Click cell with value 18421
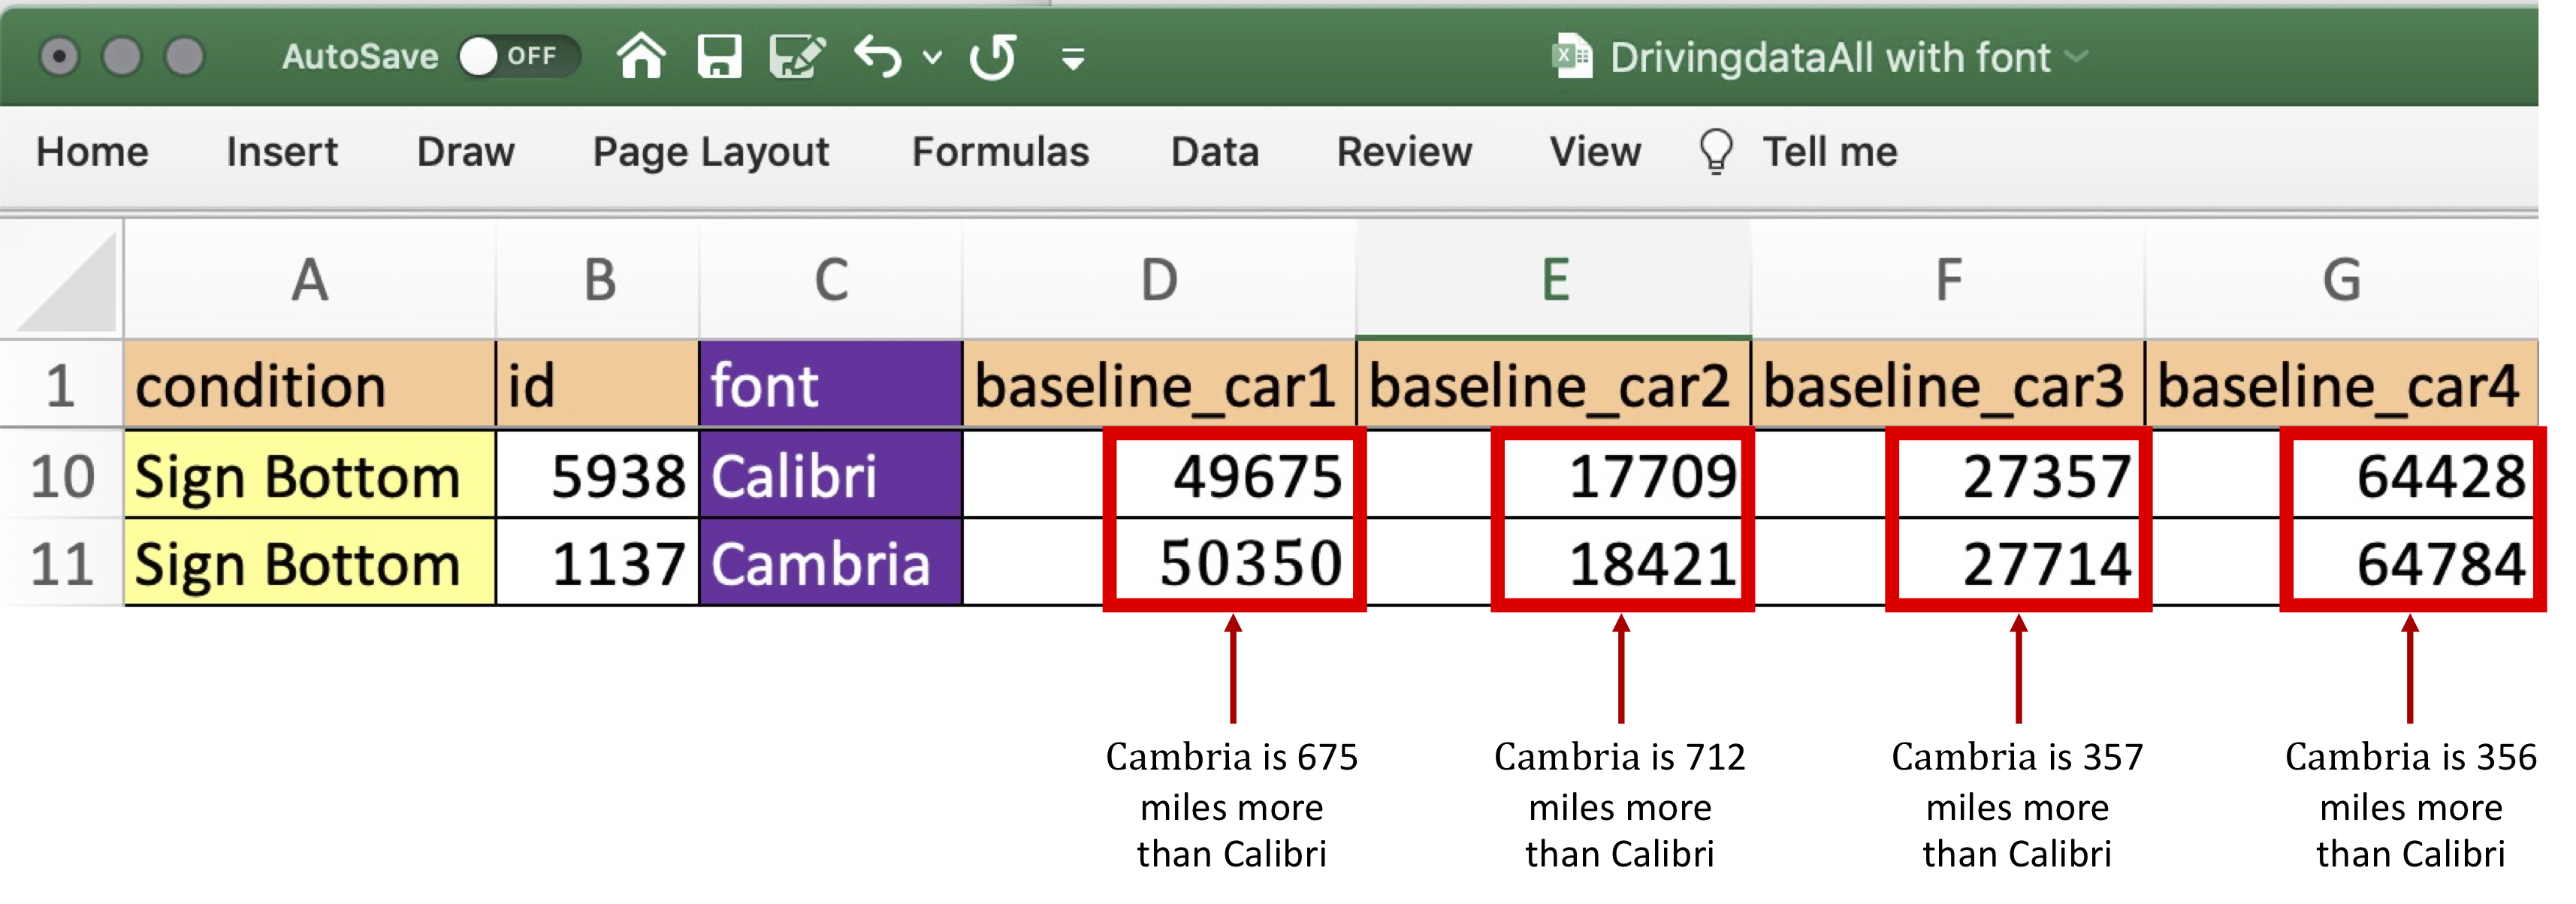 pos(1554,563)
